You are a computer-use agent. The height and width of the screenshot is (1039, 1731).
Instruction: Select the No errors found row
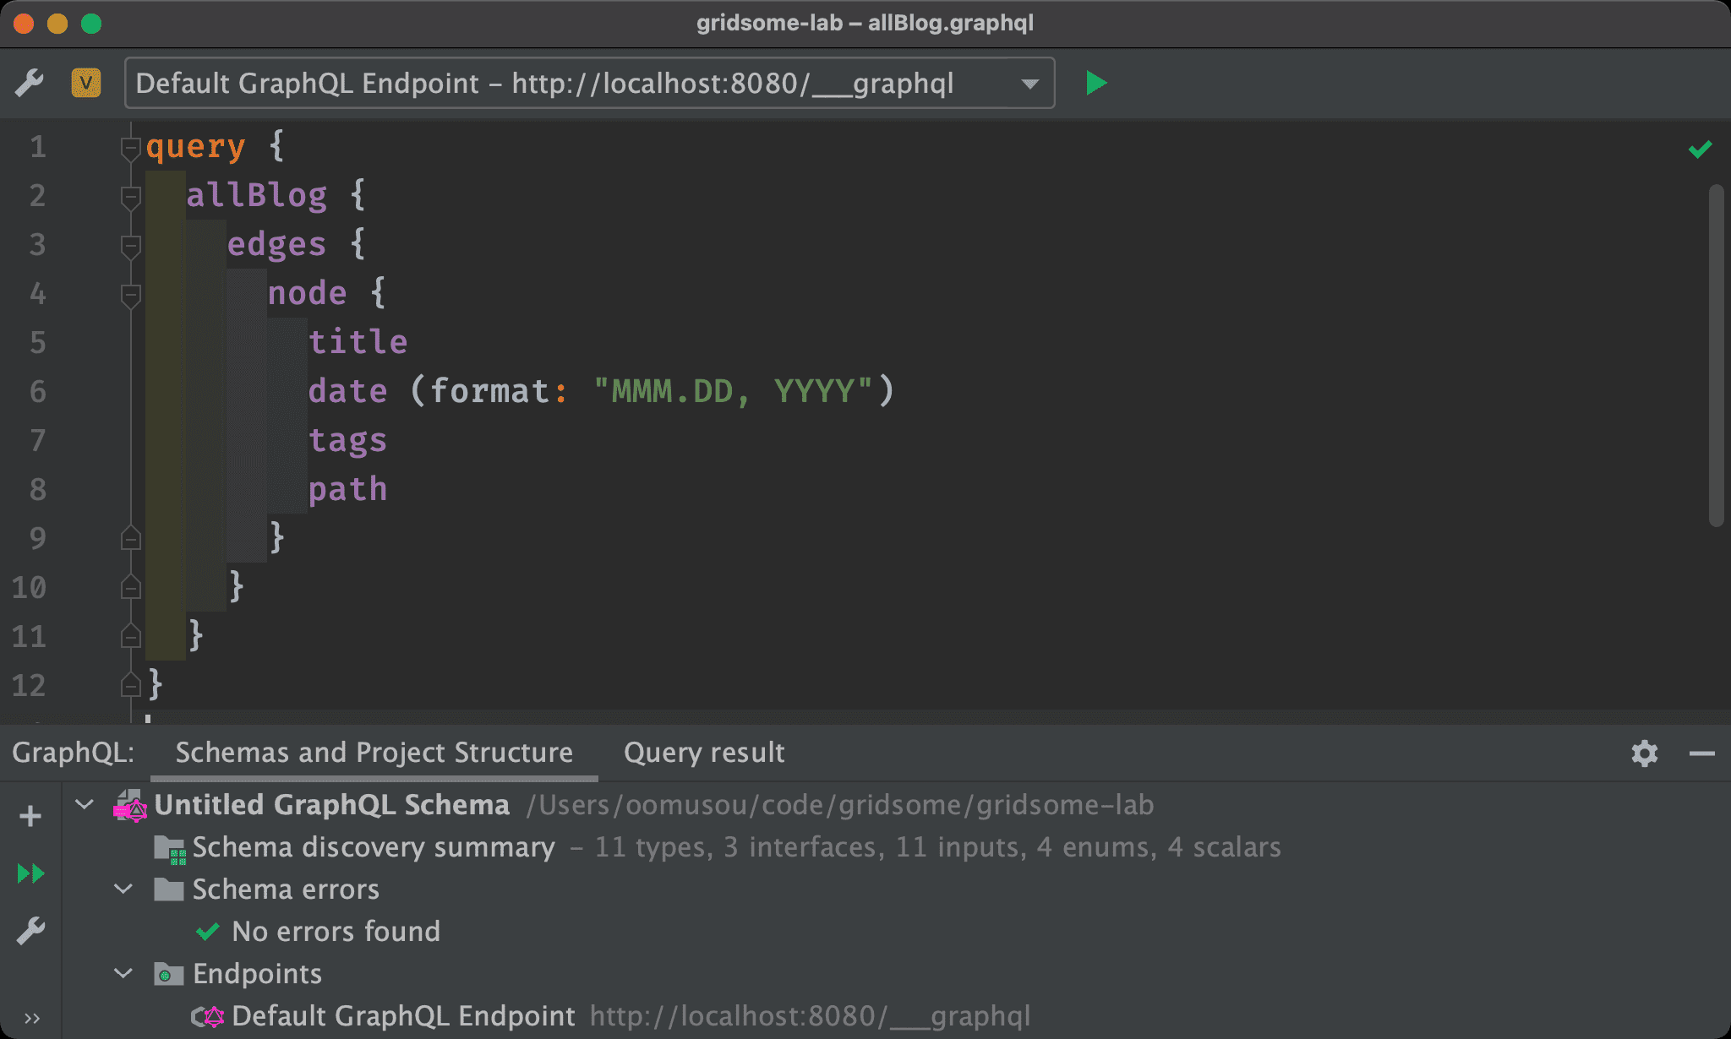336,932
